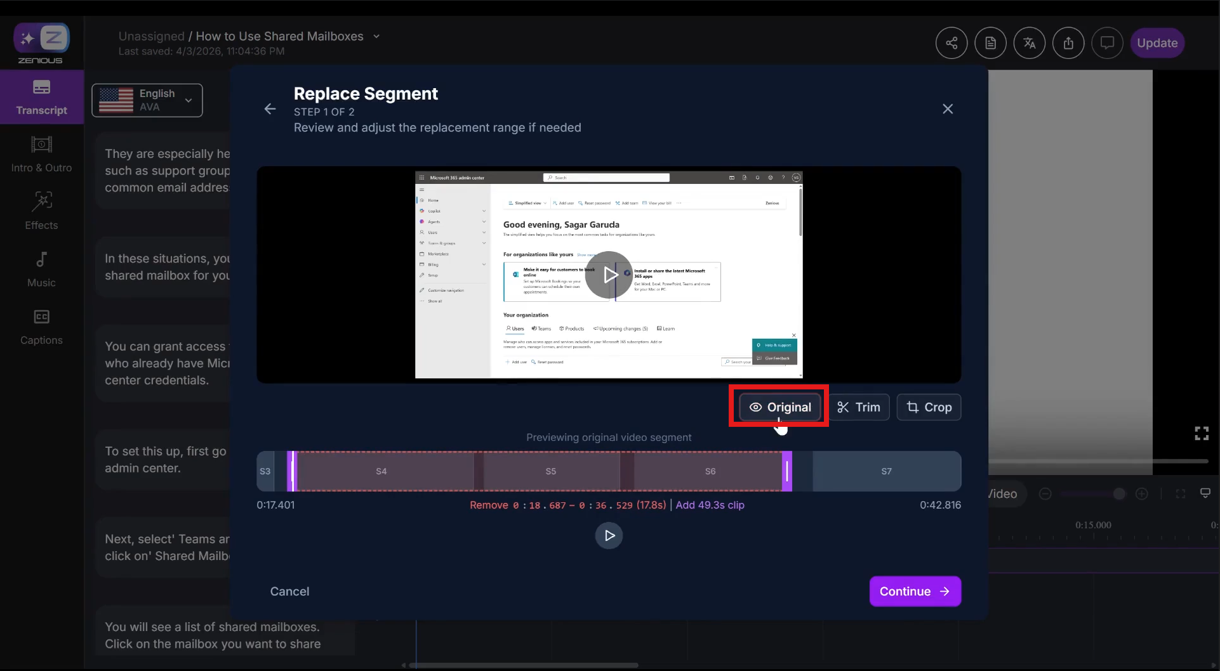Play the segment below the timeline
This screenshot has width=1220, height=671.
[x=609, y=536]
